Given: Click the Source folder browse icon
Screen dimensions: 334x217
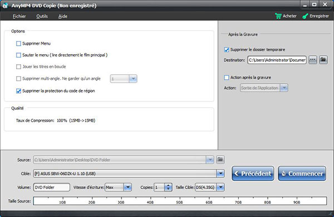Looking at the screenshot, I should (220, 160).
